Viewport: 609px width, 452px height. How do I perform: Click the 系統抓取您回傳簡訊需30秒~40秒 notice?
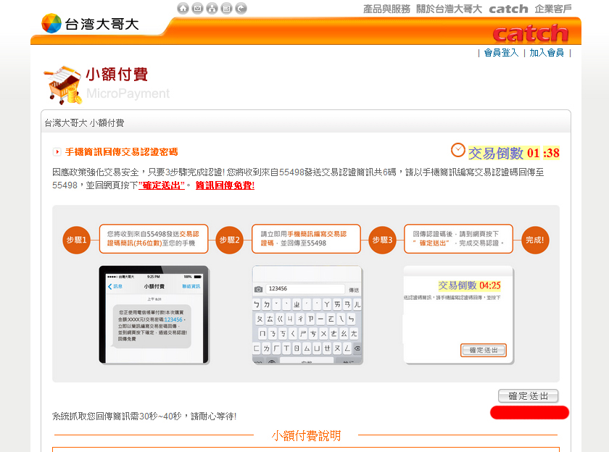[144, 417]
